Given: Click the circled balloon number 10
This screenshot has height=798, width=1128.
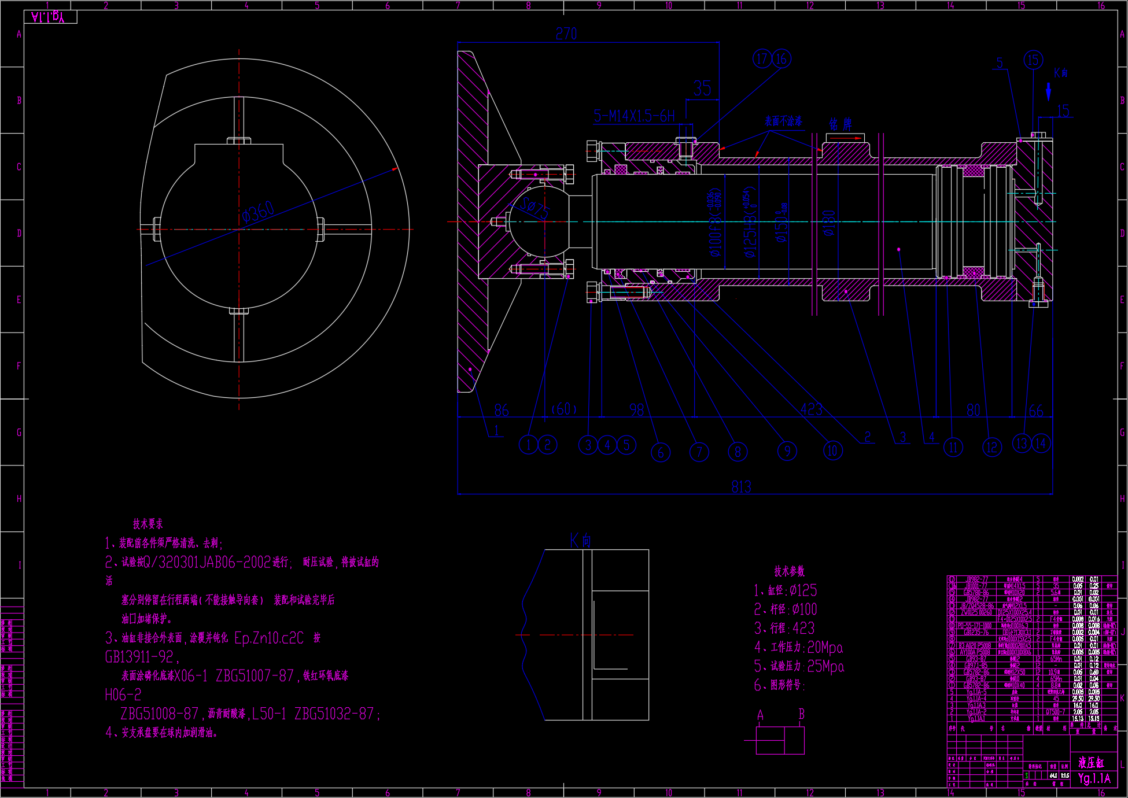Looking at the screenshot, I should point(832,450).
